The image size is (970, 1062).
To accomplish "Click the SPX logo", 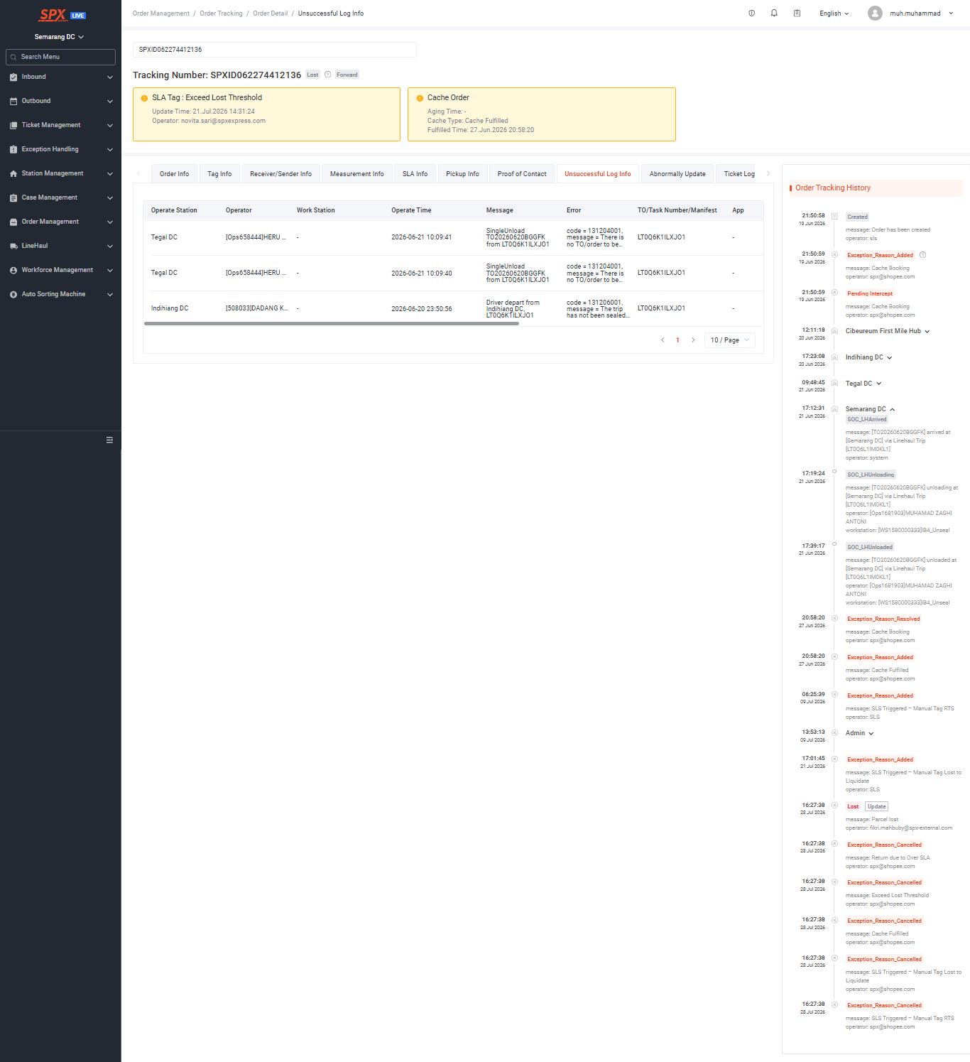I will point(53,15).
